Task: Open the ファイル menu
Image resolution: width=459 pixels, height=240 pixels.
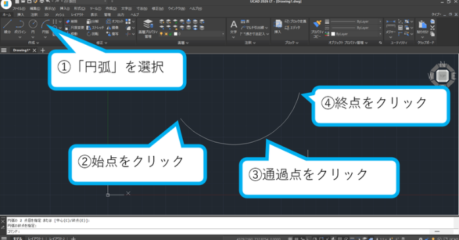Action: (18, 9)
